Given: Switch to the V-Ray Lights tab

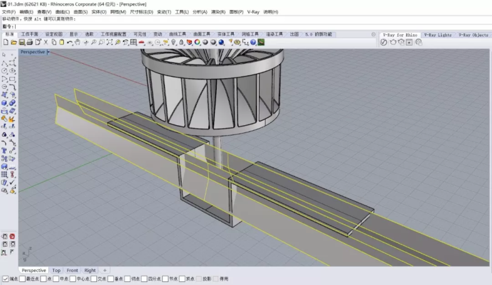Looking at the screenshot, I should tap(437, 35).
